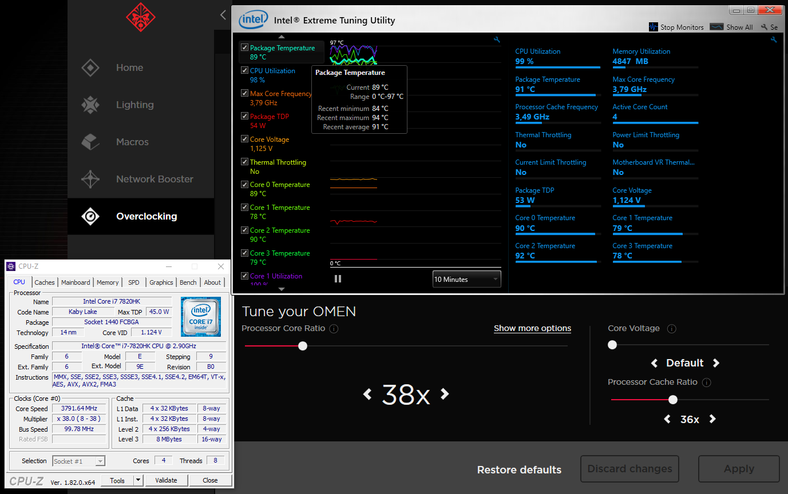This screenshot has height=494, width=788.
Task: Click the Intel Core i7 badge in CPU-Z
Action: click(201, 317)
